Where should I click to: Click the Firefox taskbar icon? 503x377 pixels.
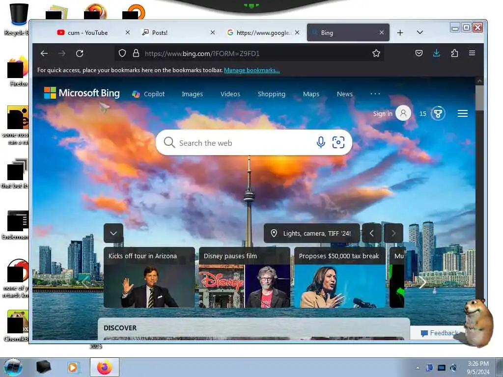point(104,367)
